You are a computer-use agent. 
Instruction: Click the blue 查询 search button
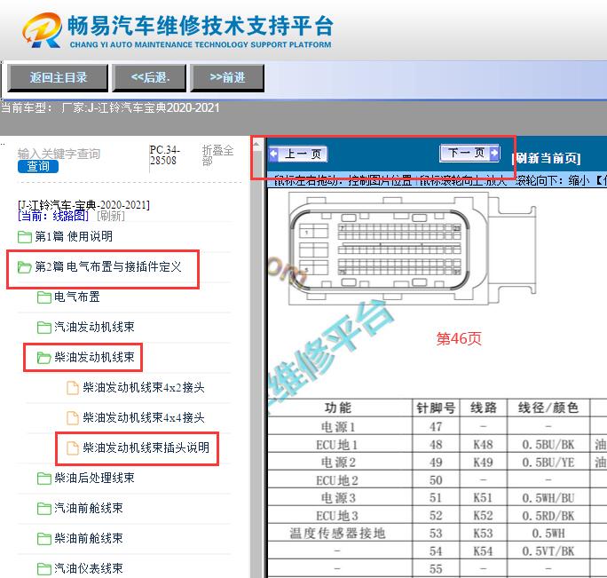pos(38,167)
